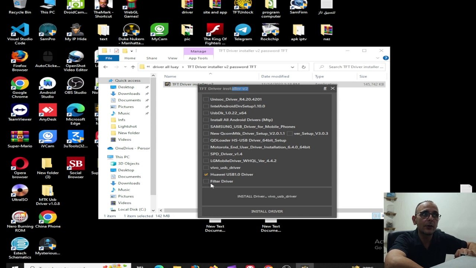Viewport: 476px width, 268px height.
Task: Enable the Unisoc_Driver_R4.20.4201 checkbox
Action: (x=206, y=99)
